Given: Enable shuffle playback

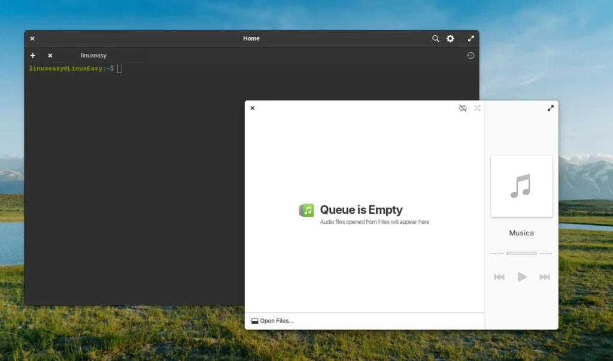Looking at the screenshot, I should [x=477, y=108].
